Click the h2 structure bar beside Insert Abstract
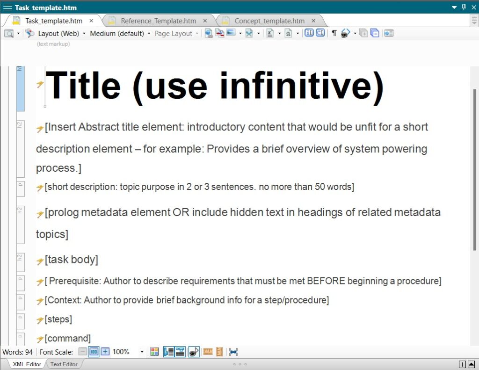Screen dimensions: 479x370 [20, 149]
